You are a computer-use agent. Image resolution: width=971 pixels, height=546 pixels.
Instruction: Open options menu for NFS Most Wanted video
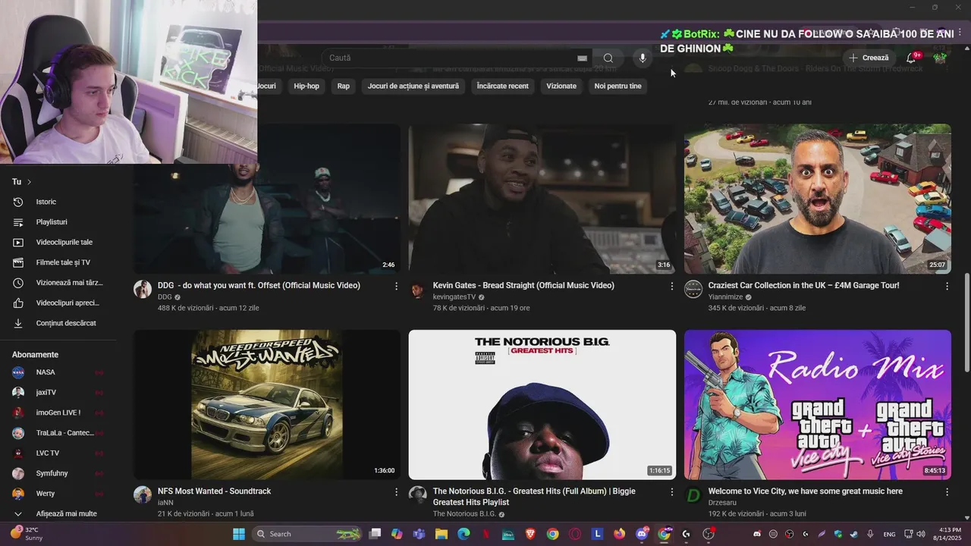pos(396,491)
